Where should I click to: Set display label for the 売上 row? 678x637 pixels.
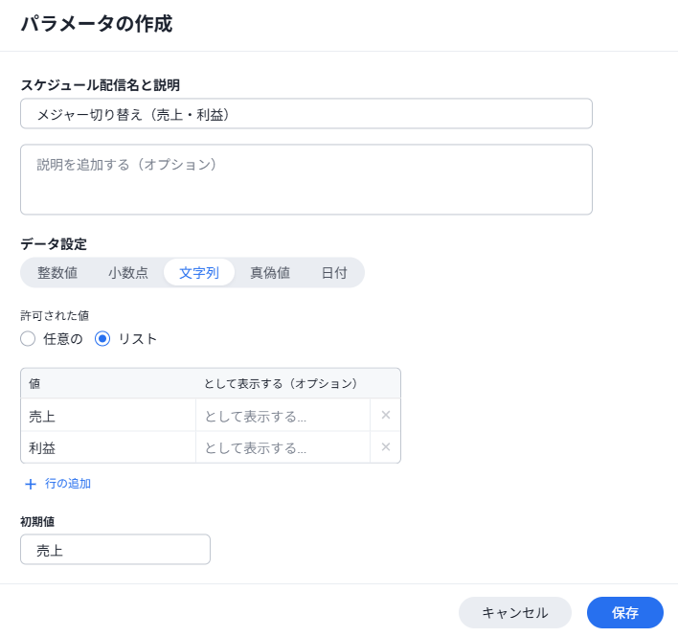(x=282, y=416)
